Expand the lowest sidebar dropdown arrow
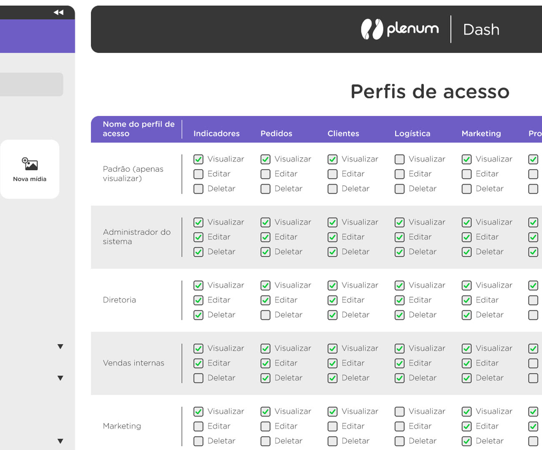 [60, 441]
